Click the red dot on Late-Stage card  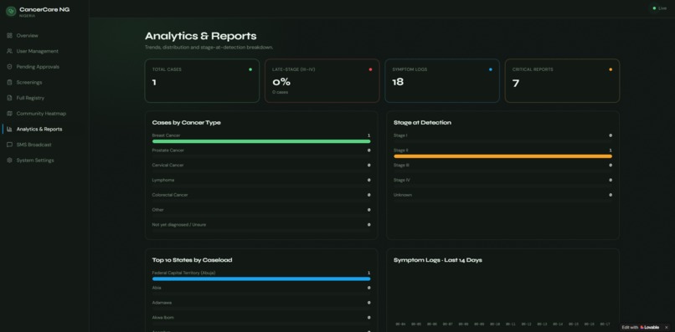(370, 69)
